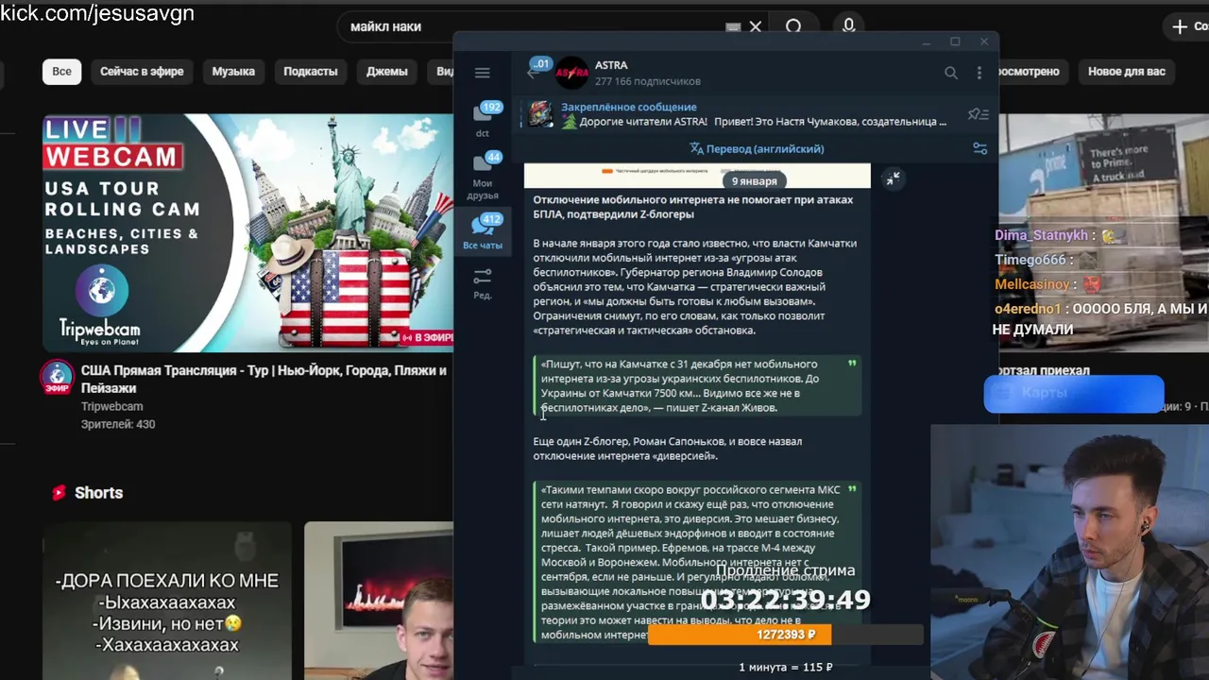Open the ASTRA three-dots options menu
This screenshot has height=680, width=1209.
[979, 73]
